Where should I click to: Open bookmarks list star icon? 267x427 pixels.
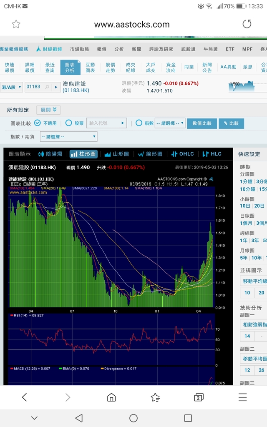tap(155, 397)
